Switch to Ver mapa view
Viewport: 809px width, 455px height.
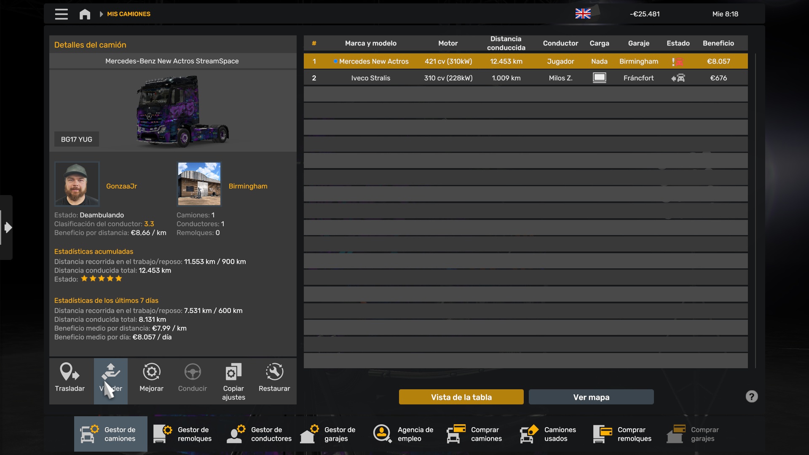[591, 397]
